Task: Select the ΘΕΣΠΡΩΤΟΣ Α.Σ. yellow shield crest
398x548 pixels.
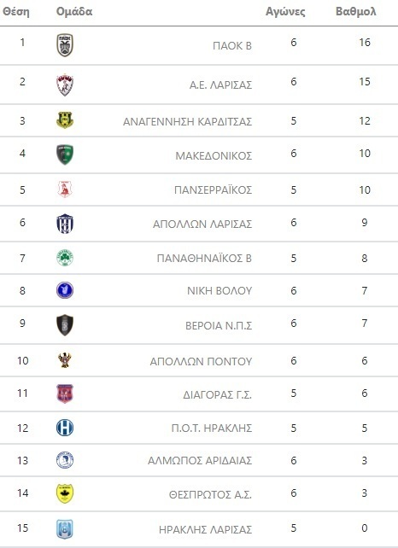Action: tap(65, 493)
